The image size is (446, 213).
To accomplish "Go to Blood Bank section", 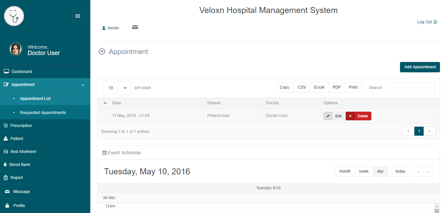I will (20, 165).
